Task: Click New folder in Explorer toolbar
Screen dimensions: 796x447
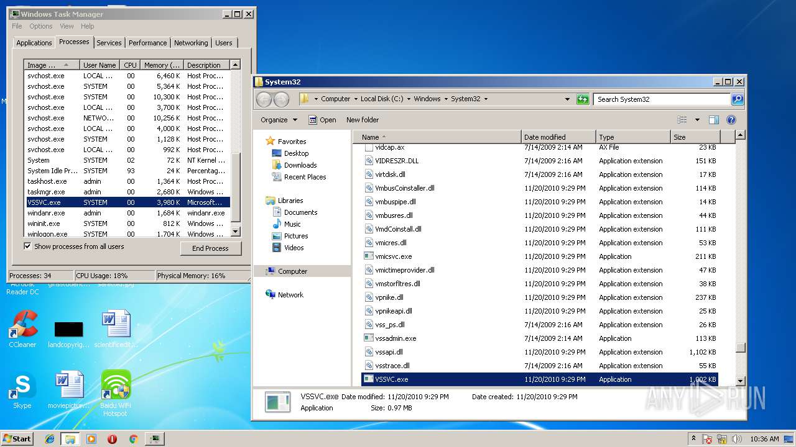Action: coord(363,120)
